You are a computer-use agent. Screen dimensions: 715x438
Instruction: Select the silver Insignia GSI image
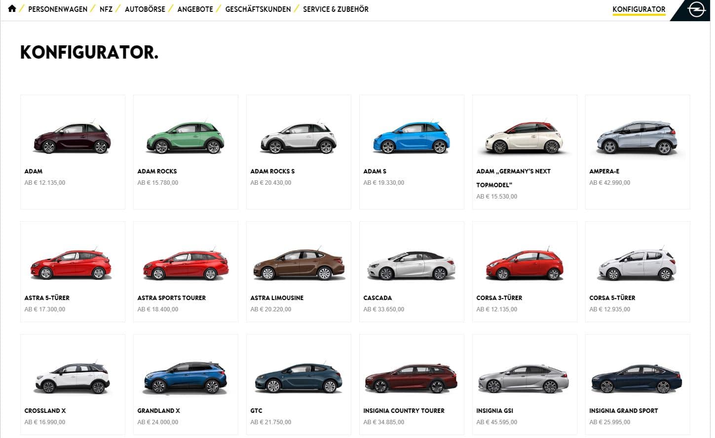click(524, 378)
